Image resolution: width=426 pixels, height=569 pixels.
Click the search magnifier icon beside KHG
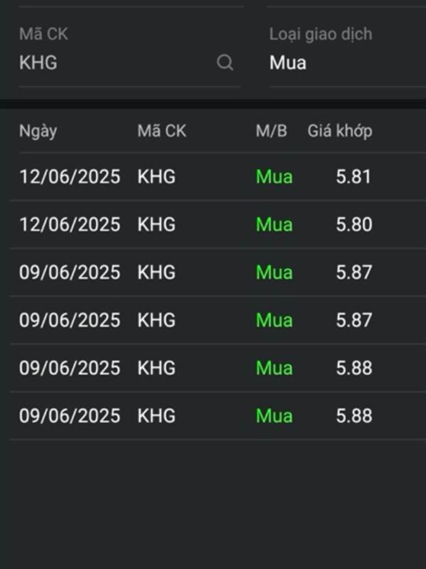pos(225,63)
